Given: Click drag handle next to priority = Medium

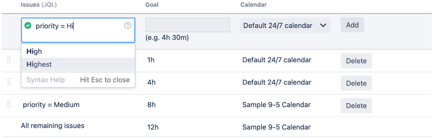Looking at the screenshot, I should [9, 104].
